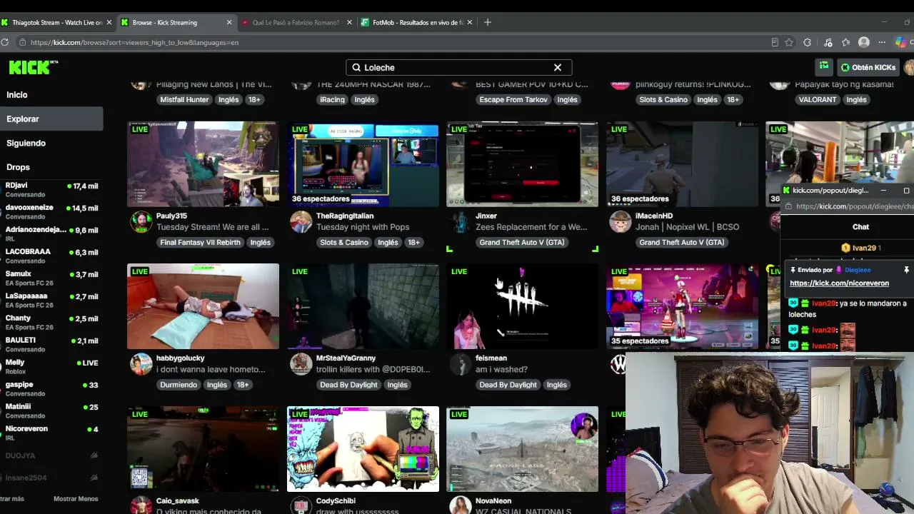This screenshot has height=514, width=914.
Task: Open the browser three-dot settings menu
Action: click(x=883, y=42)
